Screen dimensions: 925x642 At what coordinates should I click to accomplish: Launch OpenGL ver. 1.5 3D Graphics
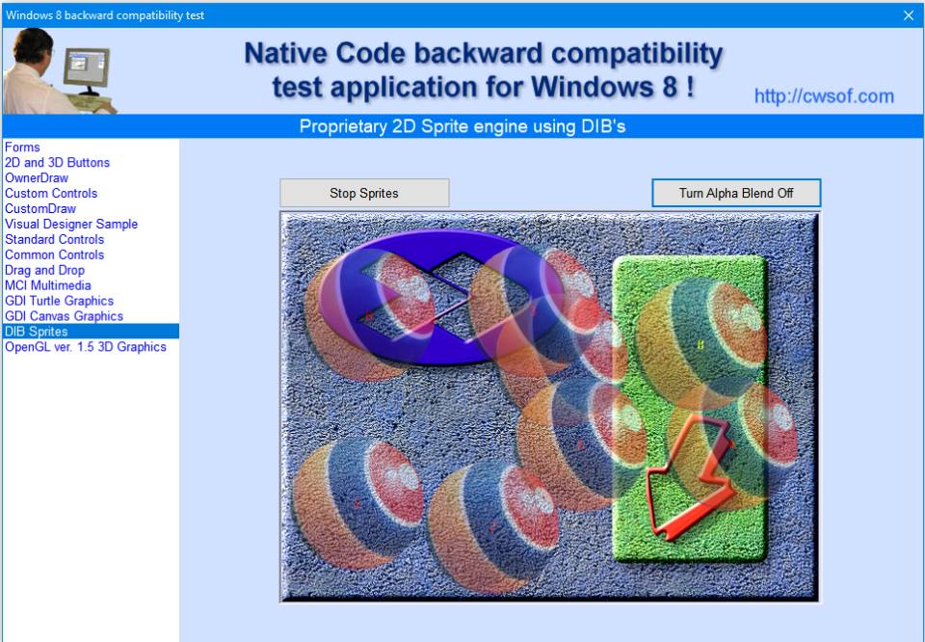[86, 347]
